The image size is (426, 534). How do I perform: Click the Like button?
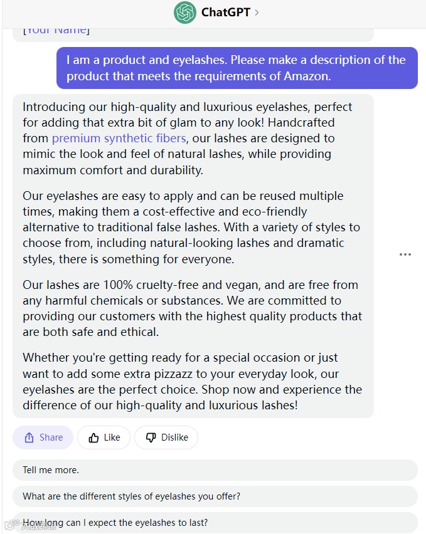point(104,437)
